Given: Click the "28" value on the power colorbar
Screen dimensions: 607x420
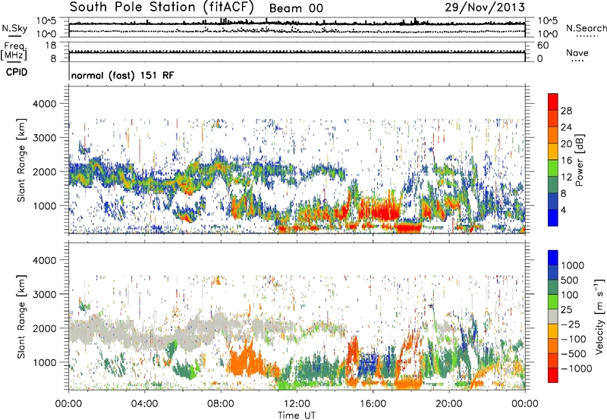Looking at the screenshot, I should click(x=566, y=111).
